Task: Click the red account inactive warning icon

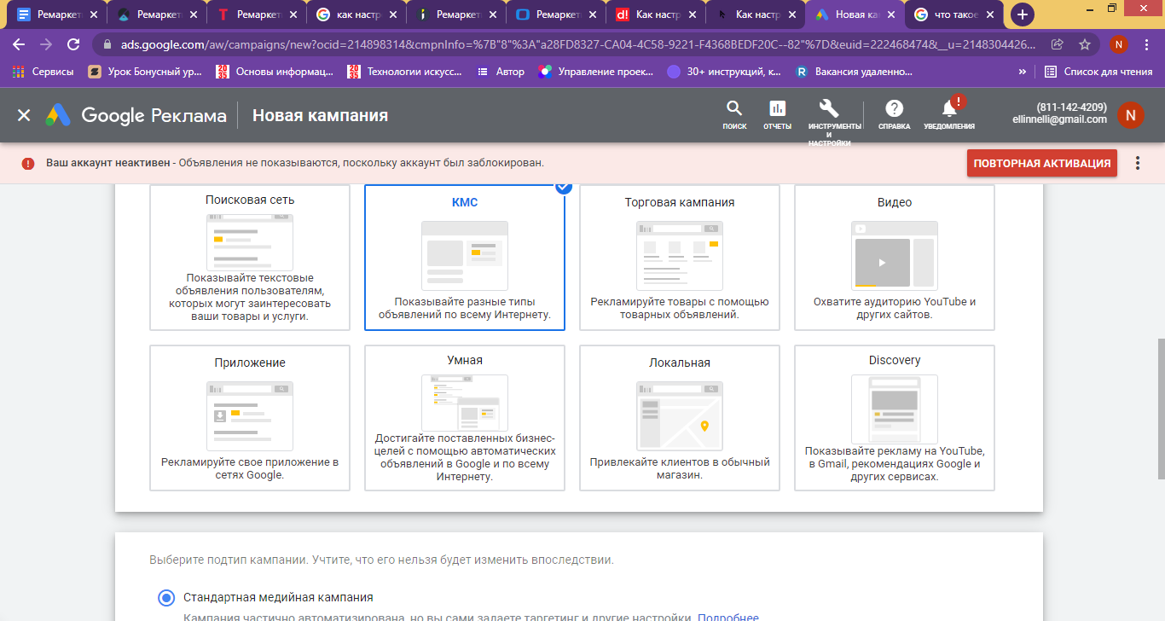Action: (x=28, y=163)
